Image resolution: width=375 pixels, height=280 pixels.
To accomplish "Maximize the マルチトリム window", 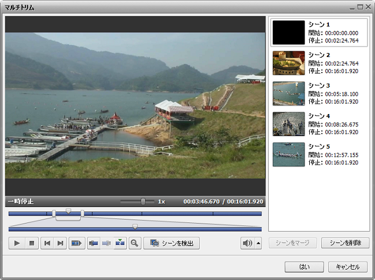I will [360, 7].
